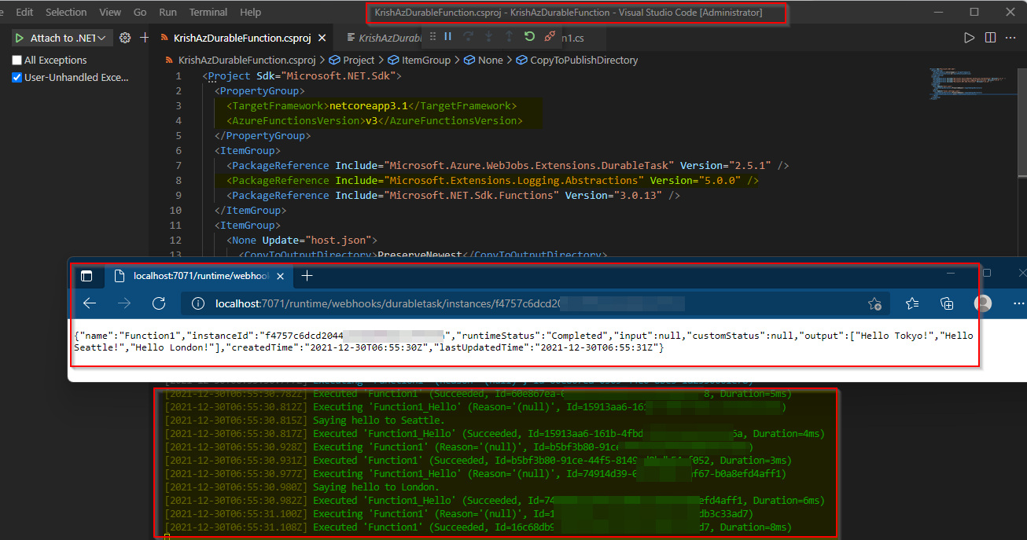Disconnect debugger using the red plug icon

(x=550, y=37)
